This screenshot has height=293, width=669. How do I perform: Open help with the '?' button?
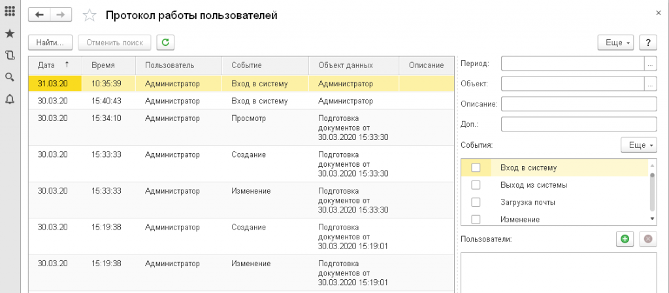pos(647,43)
